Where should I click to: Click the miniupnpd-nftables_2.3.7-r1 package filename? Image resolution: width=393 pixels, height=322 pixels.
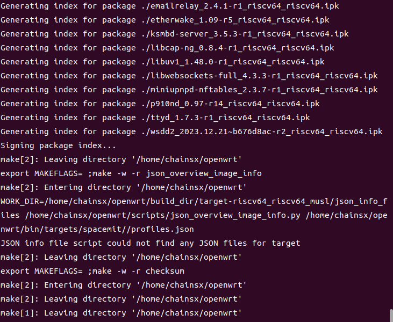coord(260,90)
